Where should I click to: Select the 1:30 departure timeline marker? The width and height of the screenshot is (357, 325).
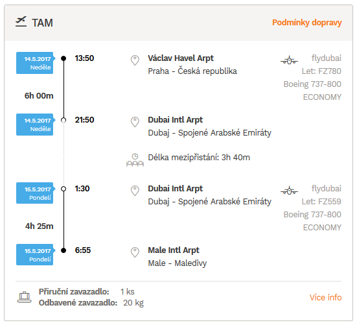(x=63, y=189)
